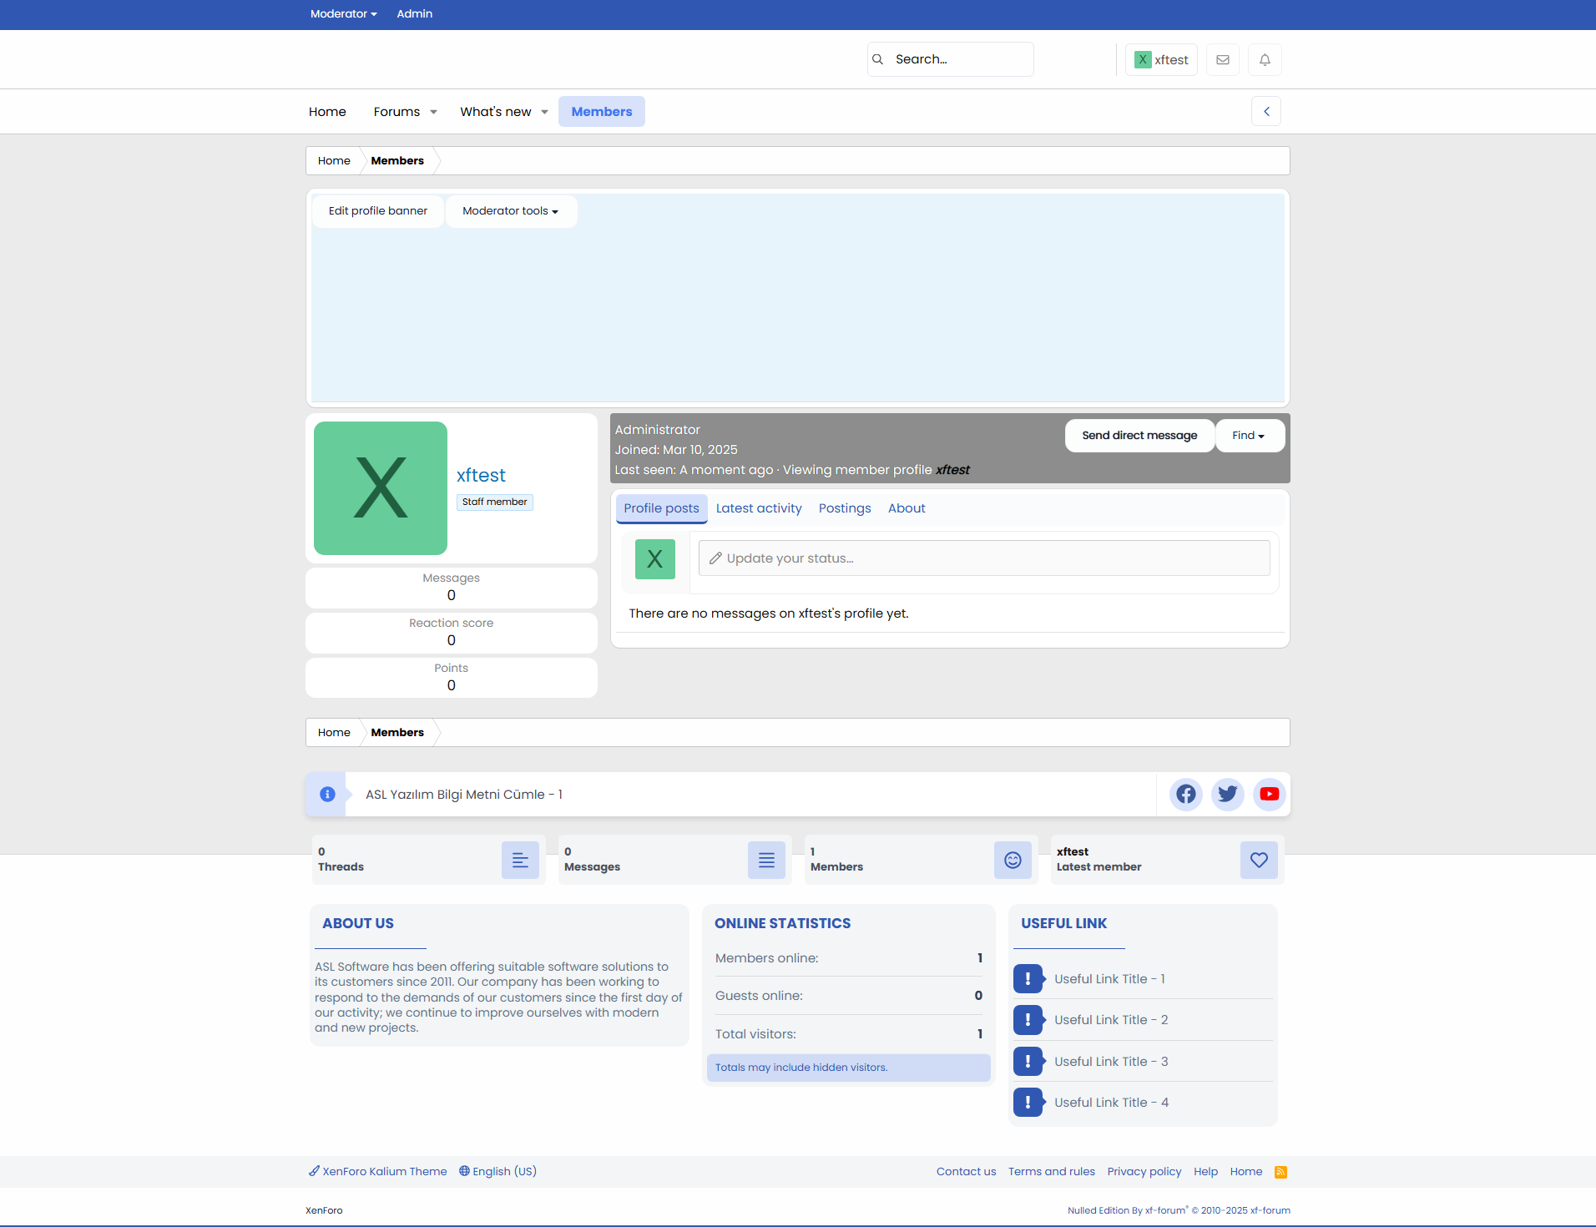Click the Members smiley icon

coord(1013,860)
